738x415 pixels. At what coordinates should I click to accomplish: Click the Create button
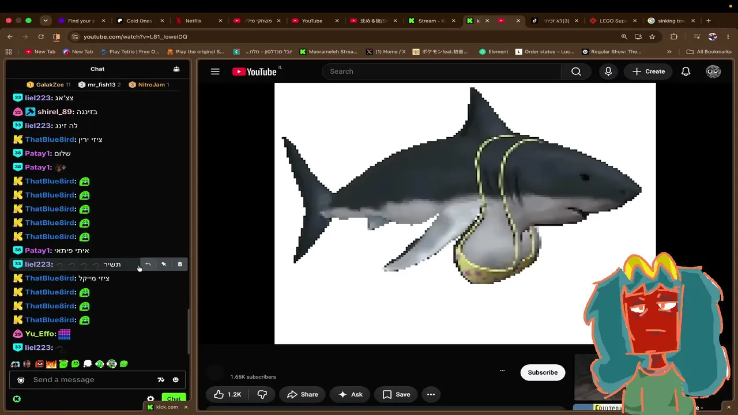(649, 71)
